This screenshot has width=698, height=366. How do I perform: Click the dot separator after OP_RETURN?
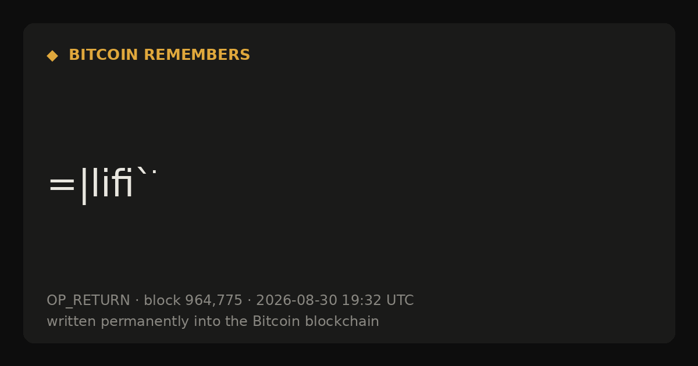137,301
